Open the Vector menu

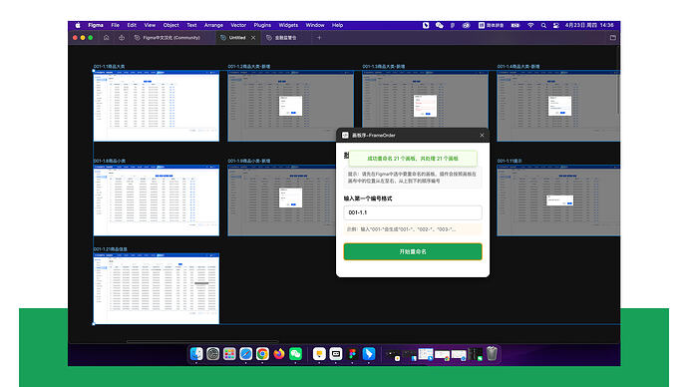[x=238, y=26]
